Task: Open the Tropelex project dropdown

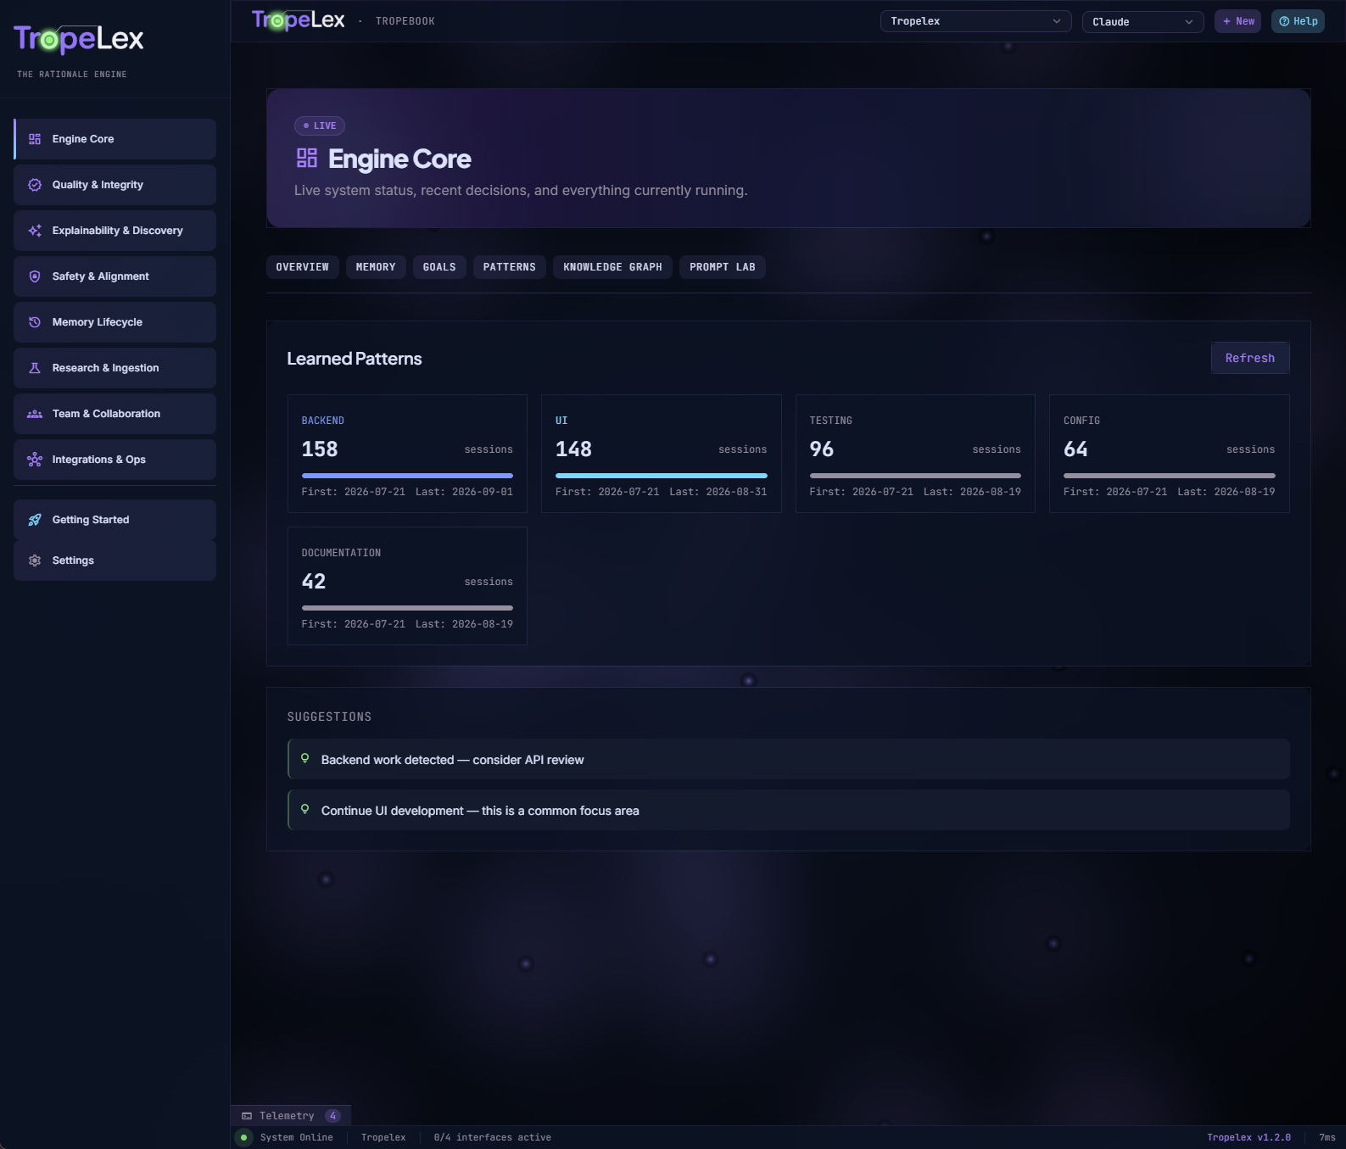Action: (975, 21)
